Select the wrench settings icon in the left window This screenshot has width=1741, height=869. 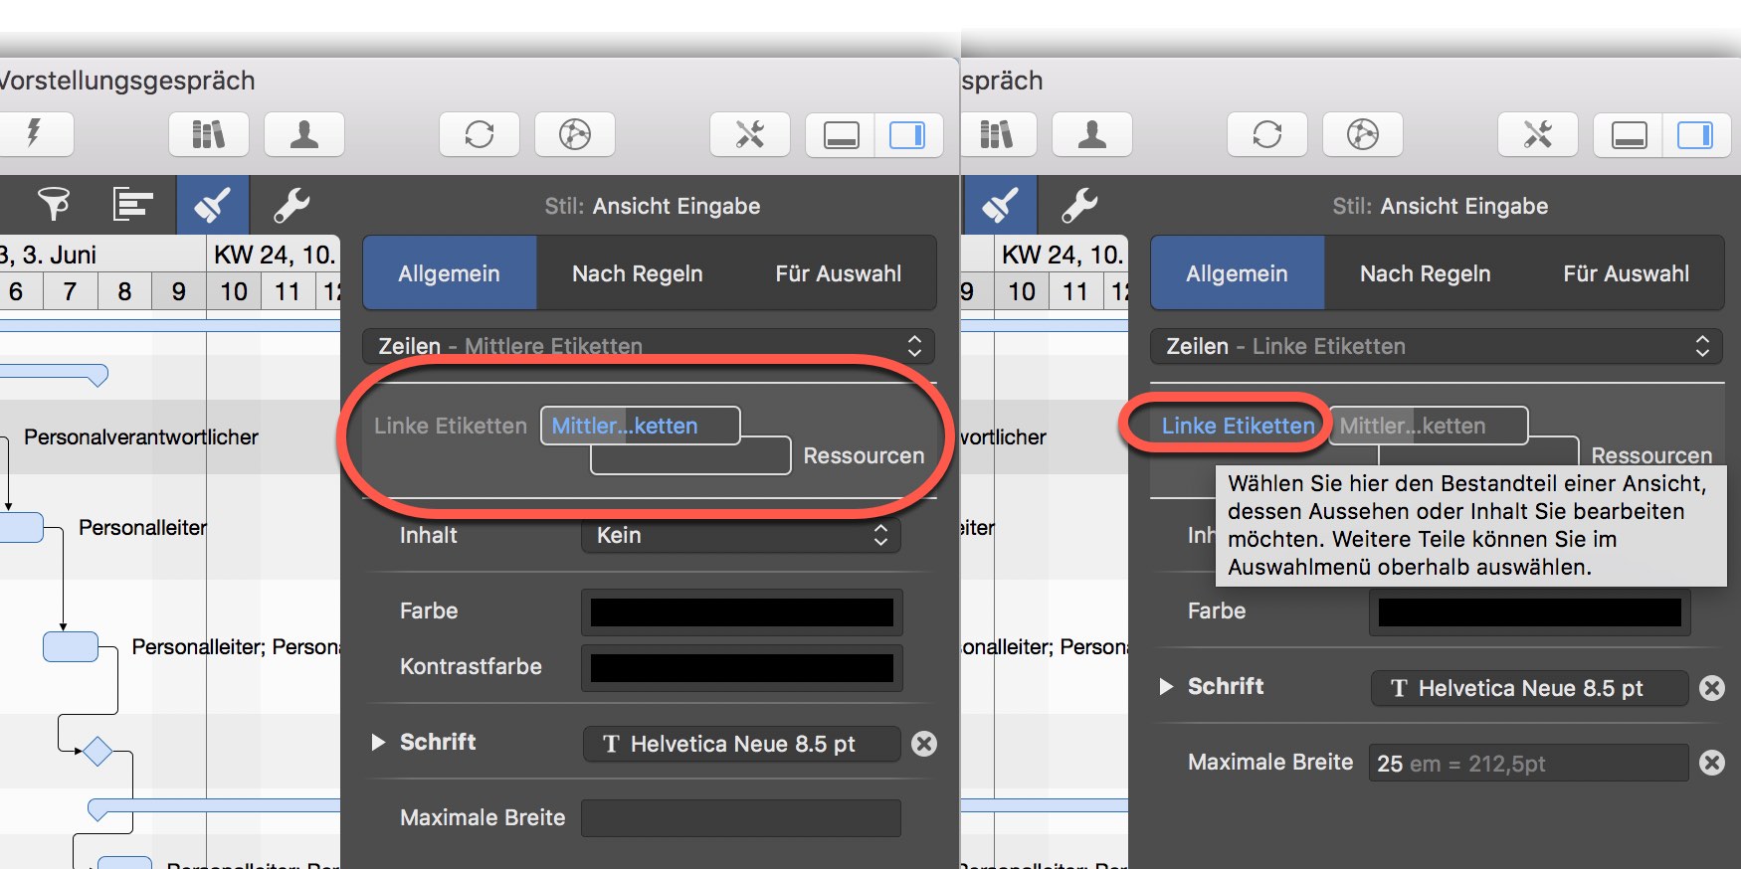(x=291, y=205)
